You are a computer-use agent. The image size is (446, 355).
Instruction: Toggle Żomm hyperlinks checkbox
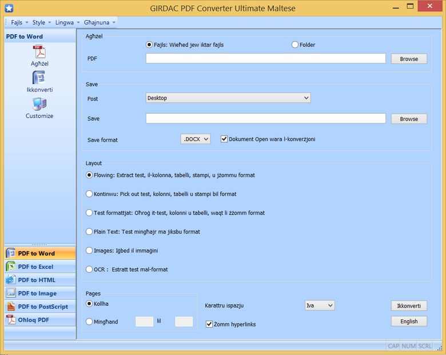(209, 324)
